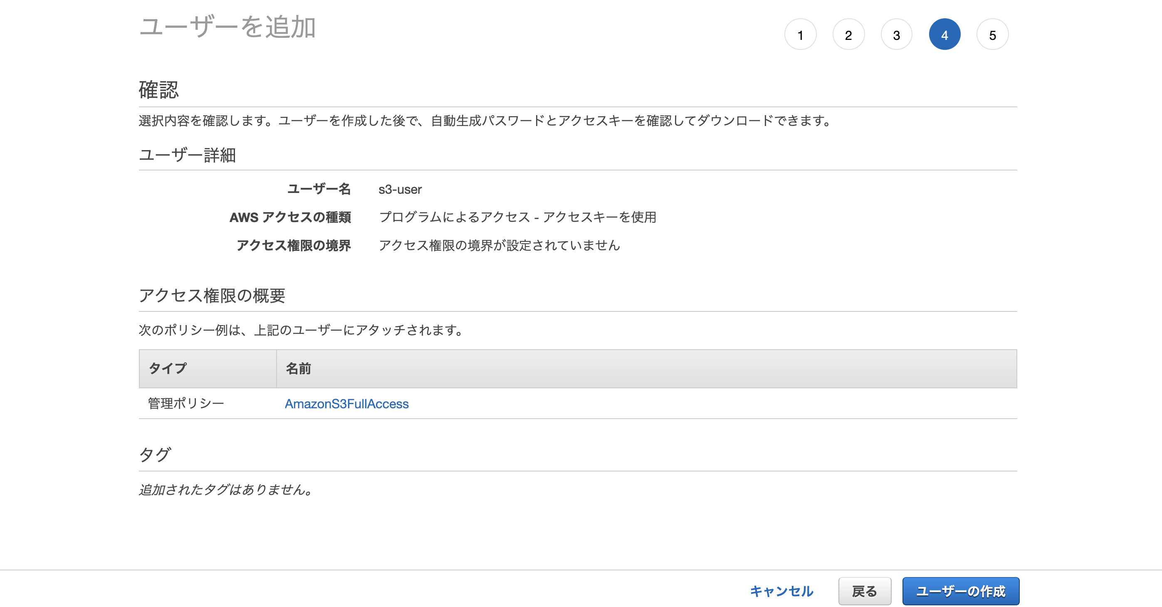The width and height of the screenshot is (1162, 607).
Task: Go to wizard step 2 circle
Action: tap(848, 35)
